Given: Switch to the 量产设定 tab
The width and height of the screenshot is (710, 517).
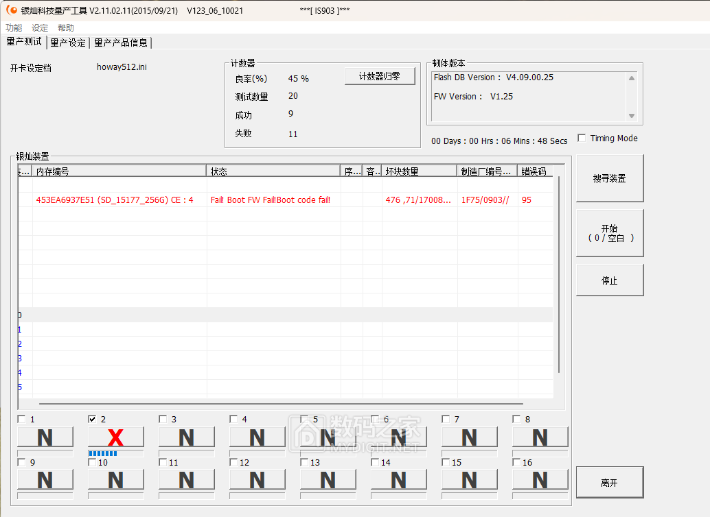Looking at the screenshot, I should click(68, 43).
